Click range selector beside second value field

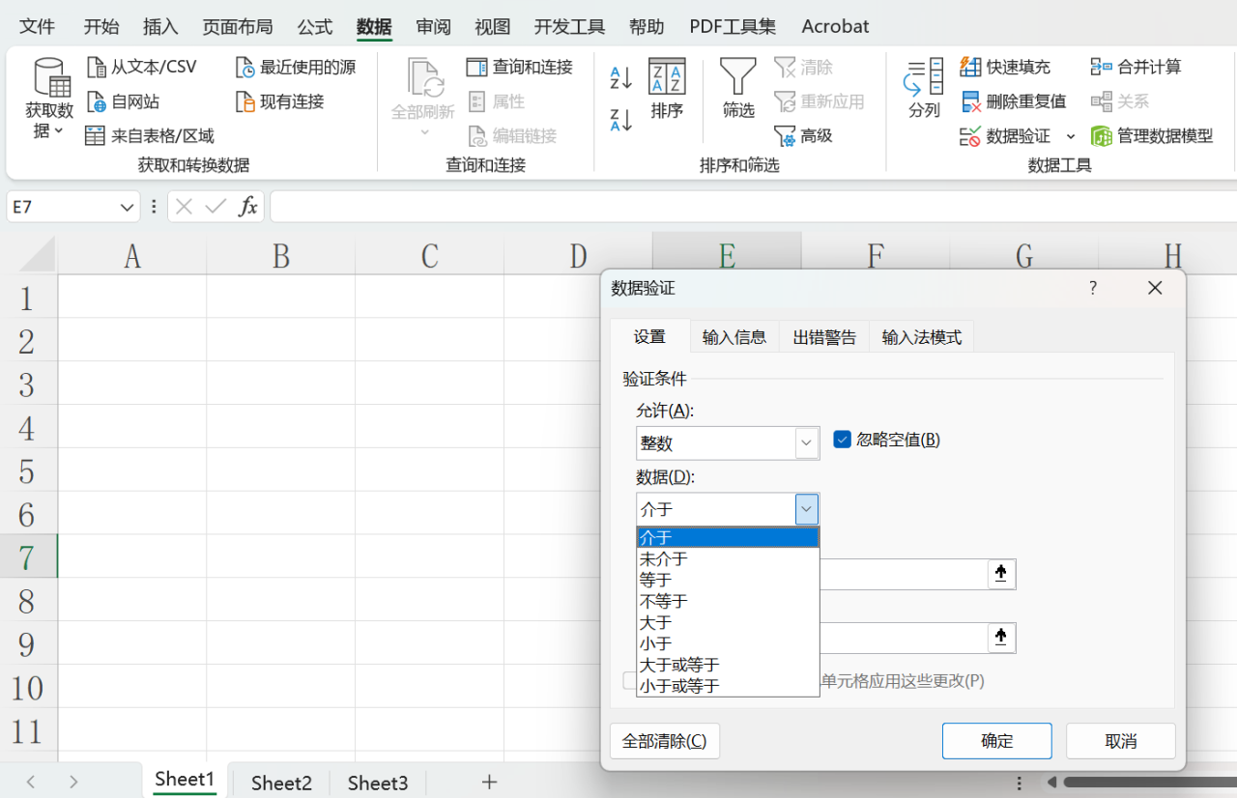coord(1001,638)
